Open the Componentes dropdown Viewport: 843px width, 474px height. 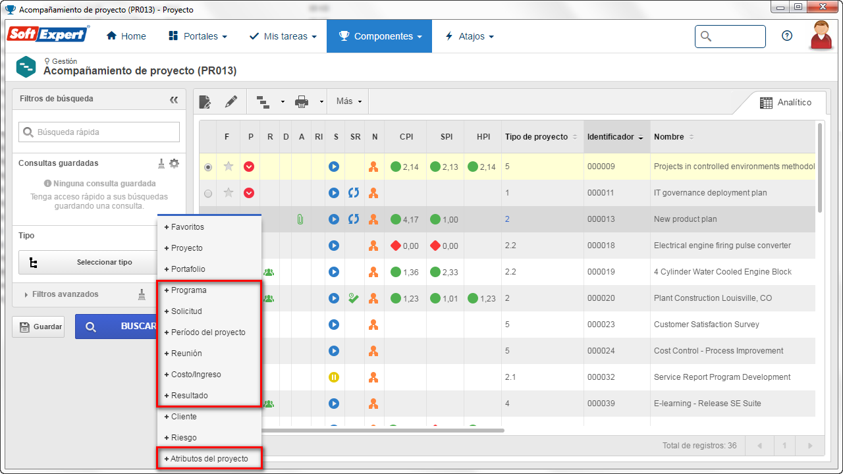coord(379,36)
